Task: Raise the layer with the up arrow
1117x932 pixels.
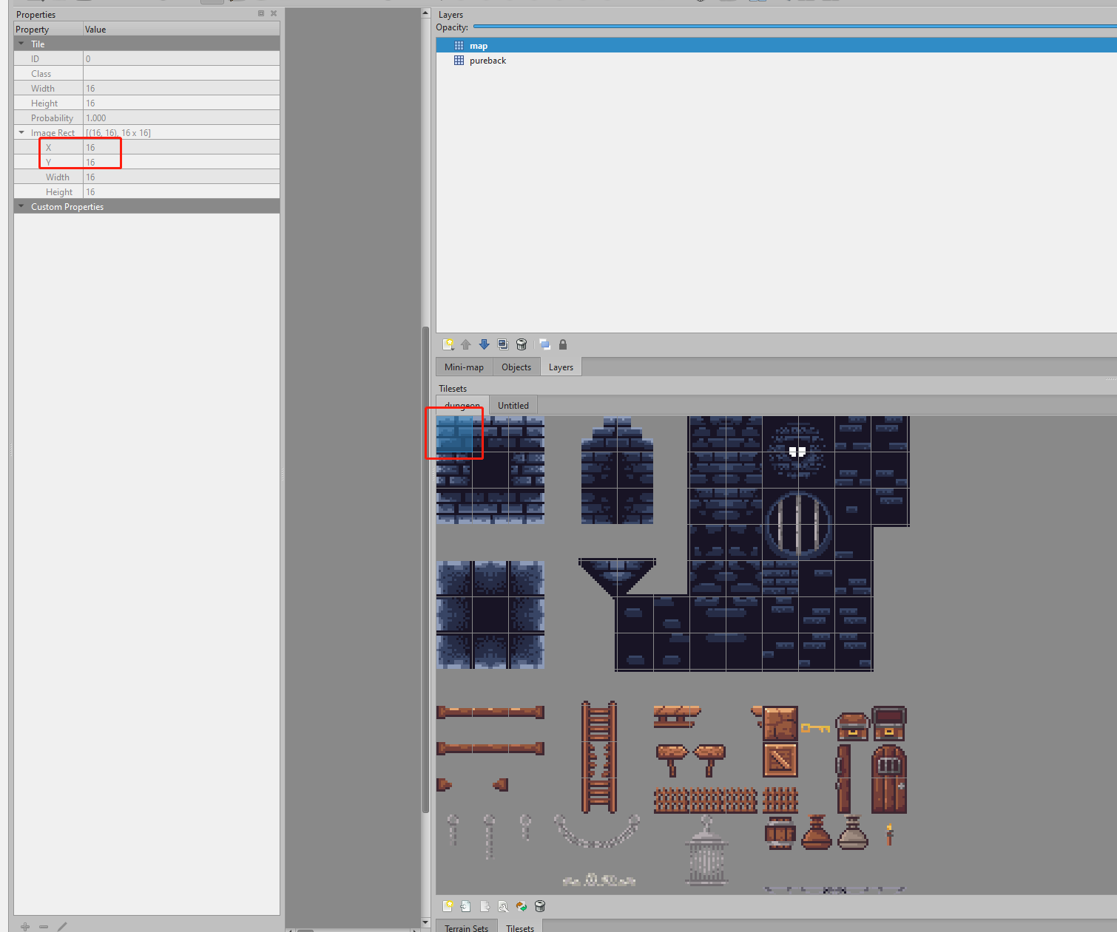Action: [x=466, y=344]
